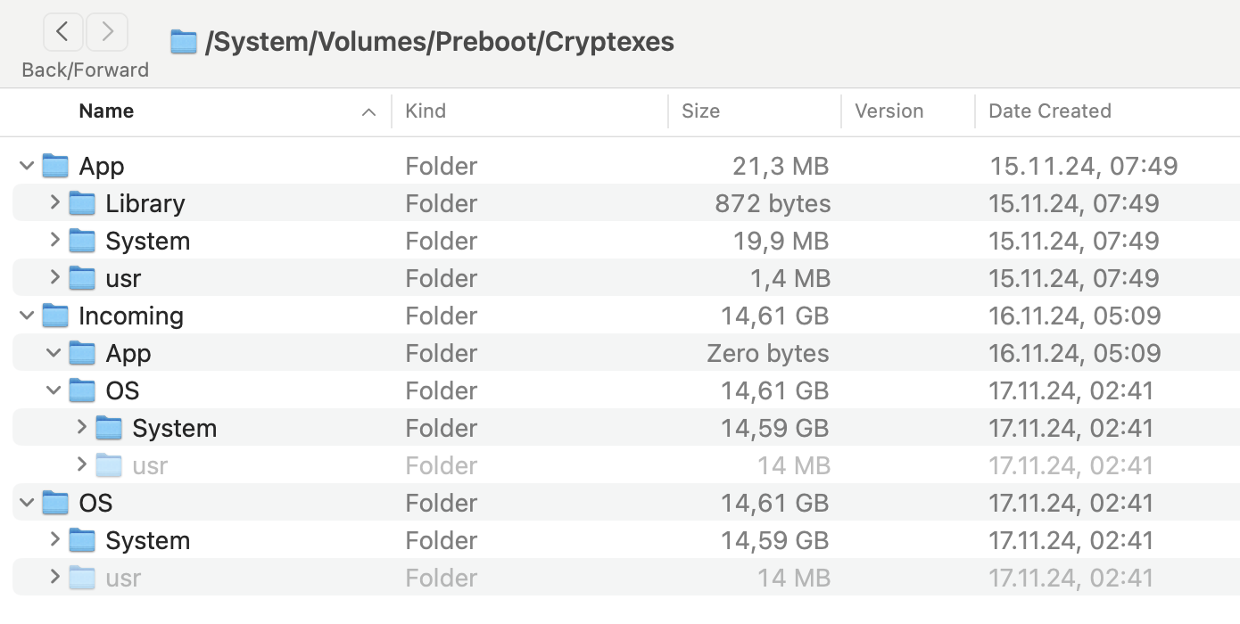Viewport: 1240px width, 624px height.
Task: Select the top-level OS folder icon
Action: click(x=55, y=503)
